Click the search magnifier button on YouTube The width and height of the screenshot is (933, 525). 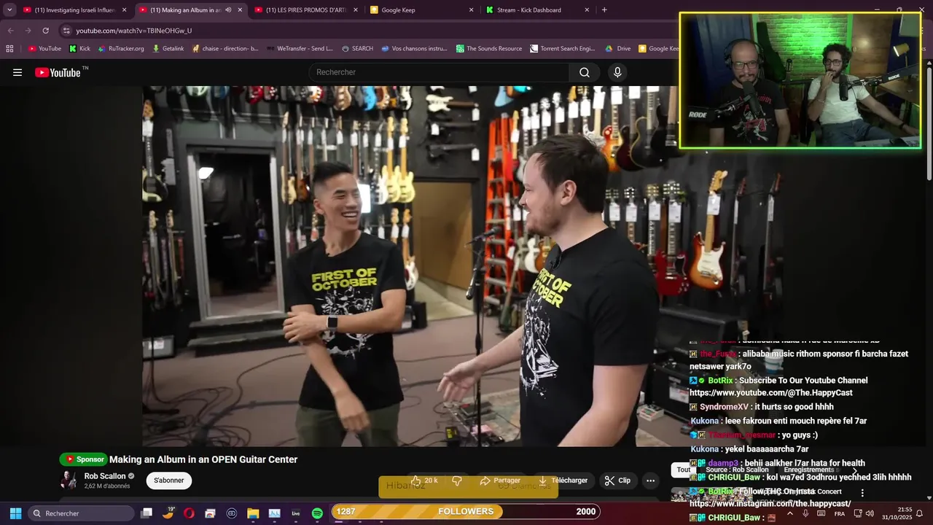tap(585, 72)
